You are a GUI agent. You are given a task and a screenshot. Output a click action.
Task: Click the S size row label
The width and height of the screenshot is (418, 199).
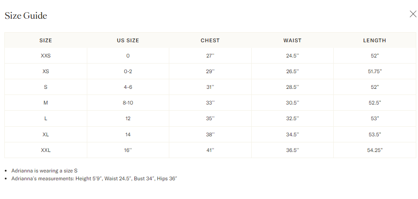point(46,87)
